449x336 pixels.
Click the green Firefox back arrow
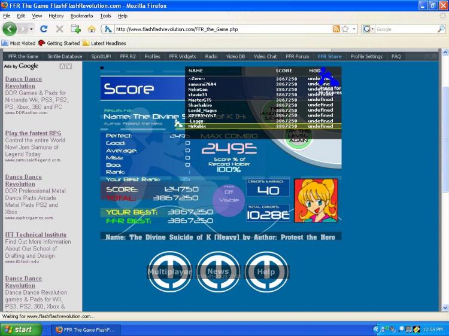pos(10,29)
